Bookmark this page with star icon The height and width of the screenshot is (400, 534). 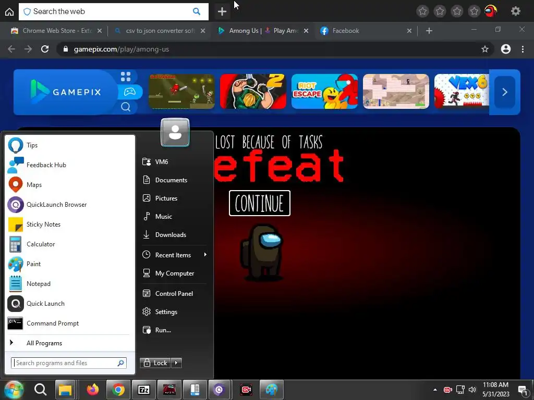coord(485,49)
